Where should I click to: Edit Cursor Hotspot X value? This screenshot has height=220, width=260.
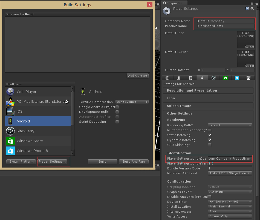coord(213,70)
